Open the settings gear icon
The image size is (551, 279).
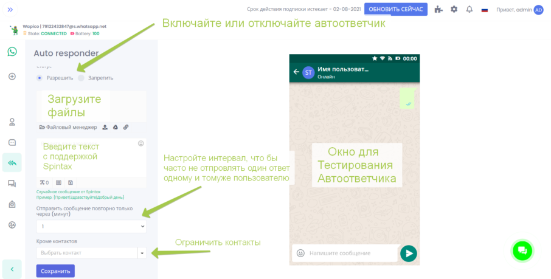click(454, 10)
